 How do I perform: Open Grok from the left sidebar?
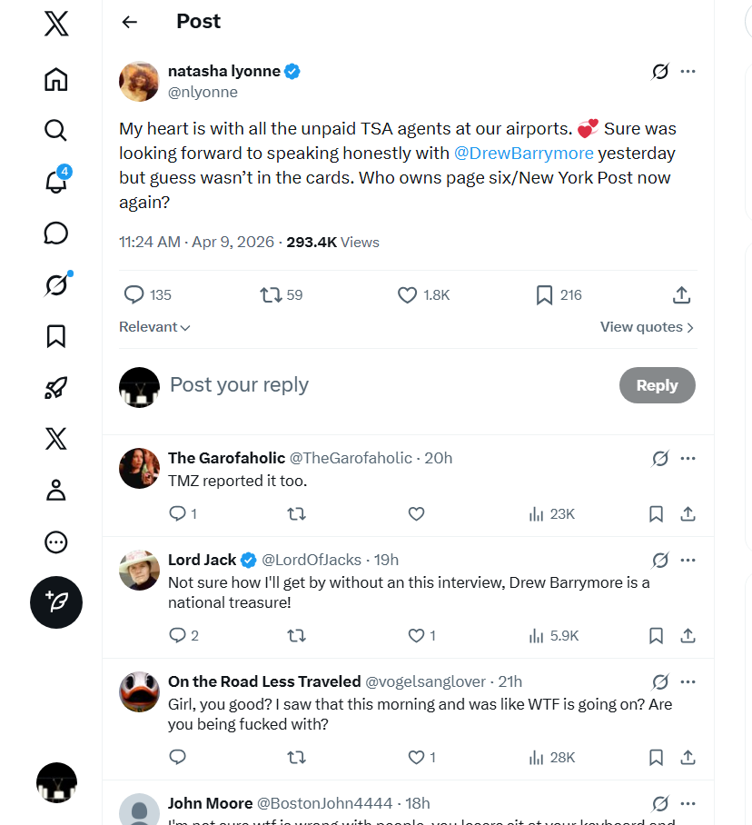click(55, 285)
